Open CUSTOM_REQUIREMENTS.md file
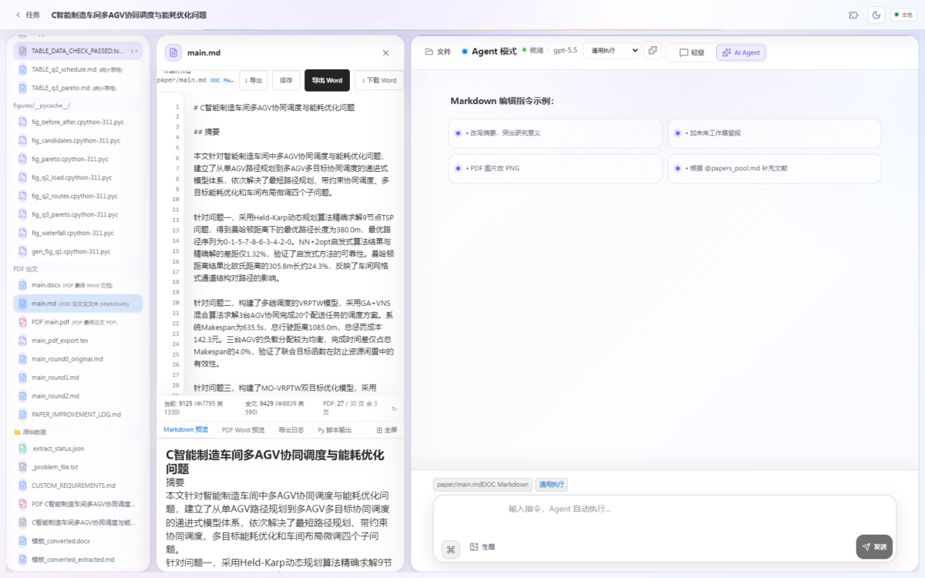This screenshot has width=925, height=578. (x=77, y=486)
